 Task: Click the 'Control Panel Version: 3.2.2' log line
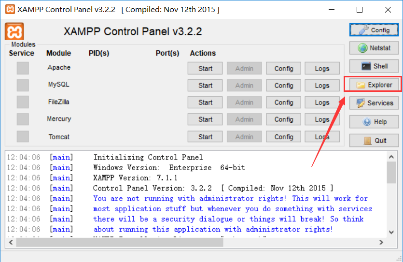(x=213, y=188)
